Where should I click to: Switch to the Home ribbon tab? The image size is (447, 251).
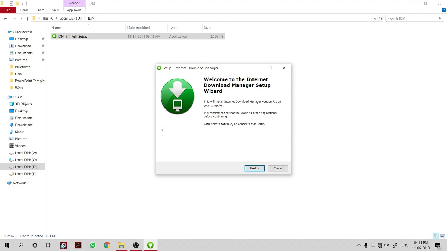click(24, 10)
